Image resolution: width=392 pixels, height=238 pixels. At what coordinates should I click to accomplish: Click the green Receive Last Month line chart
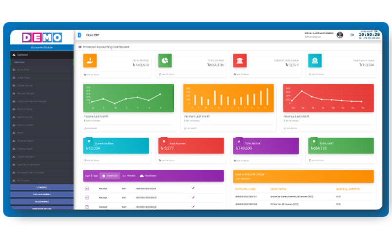click(x=128, y=98)
